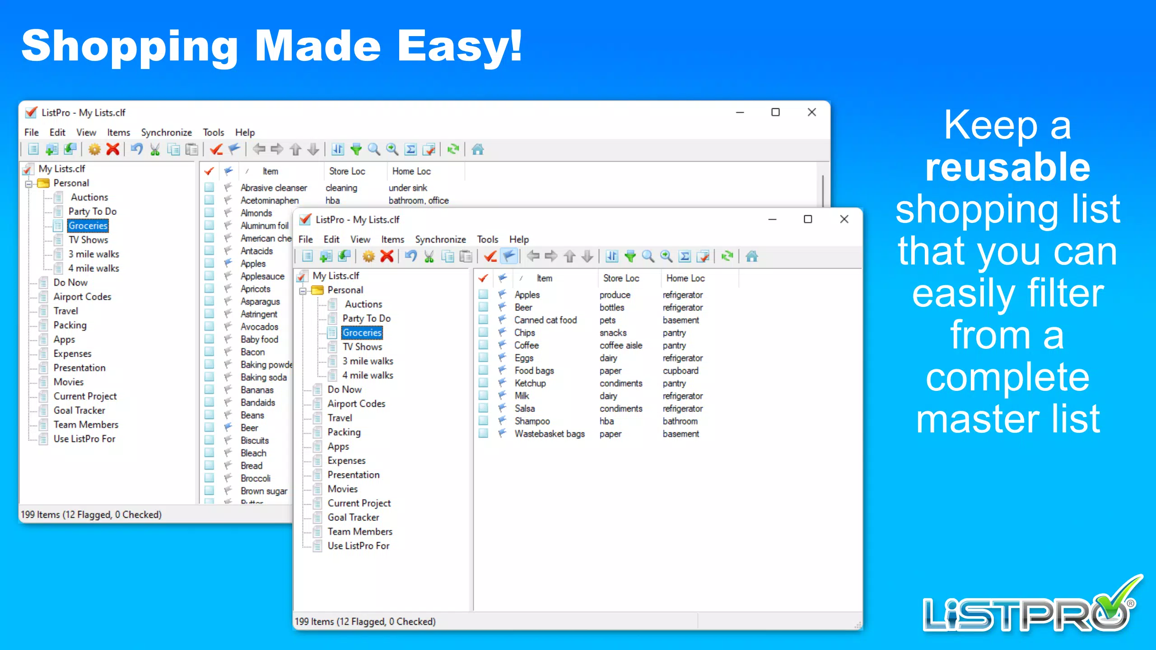Open the Help menu in back window
The height and width of the screenshot is (650, 1156).
pyautogui.click(x=245, y=132)
